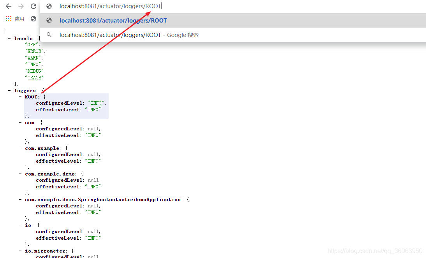This screenshot has height=258, width=426.
Task: Click the io.micrometer key label
Action: pos(45,251)
